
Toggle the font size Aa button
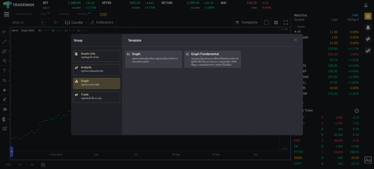coord(368,160)
